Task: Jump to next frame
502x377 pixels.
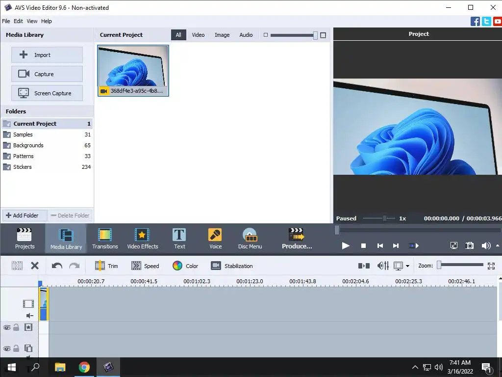Action: [396, 245]
